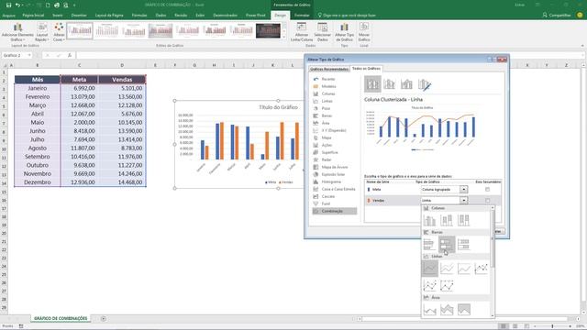Click Mover Gráfico button
The width and height of the screenshot is (587, 330).
[x=364, y=32]
